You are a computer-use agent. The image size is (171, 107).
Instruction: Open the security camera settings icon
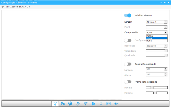tap(63, 103)
